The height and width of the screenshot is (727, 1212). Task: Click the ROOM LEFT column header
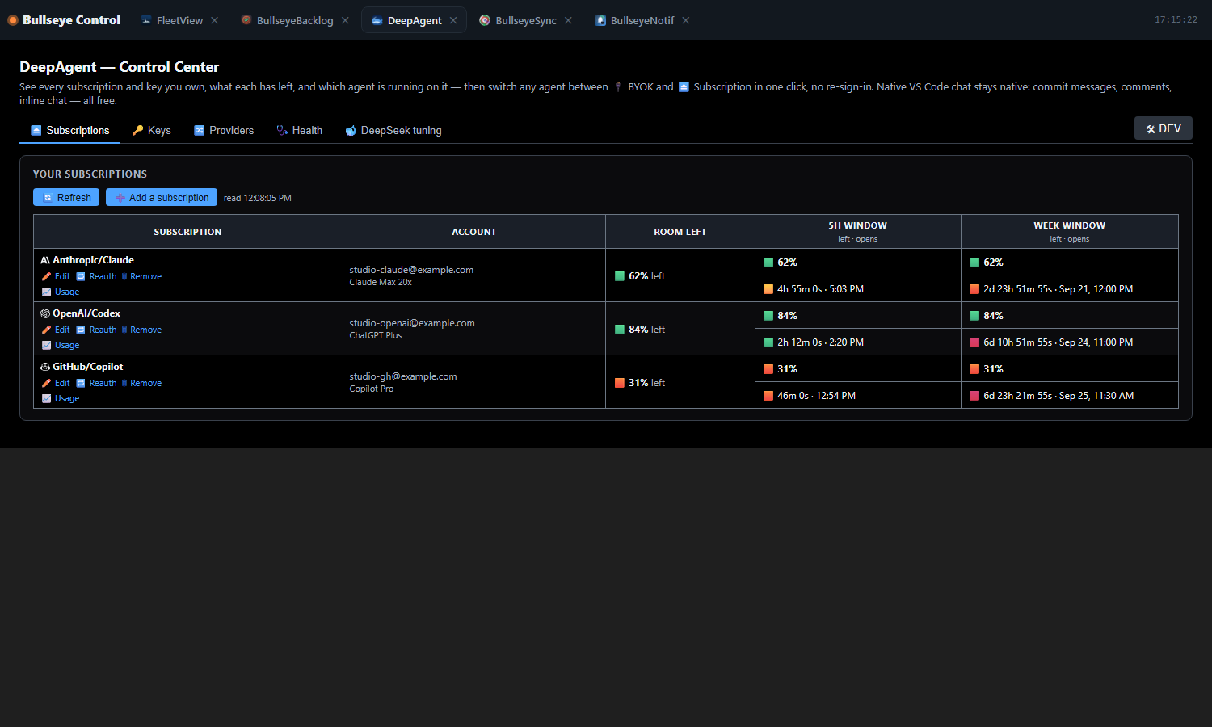(680, 232)
